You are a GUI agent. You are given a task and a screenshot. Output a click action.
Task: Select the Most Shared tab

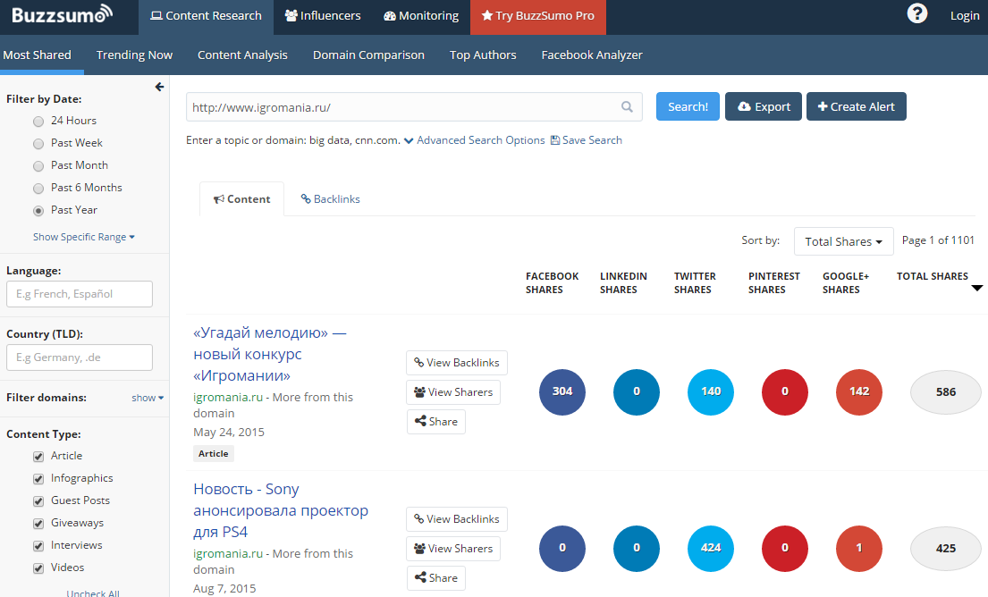[x=38, y=55]
